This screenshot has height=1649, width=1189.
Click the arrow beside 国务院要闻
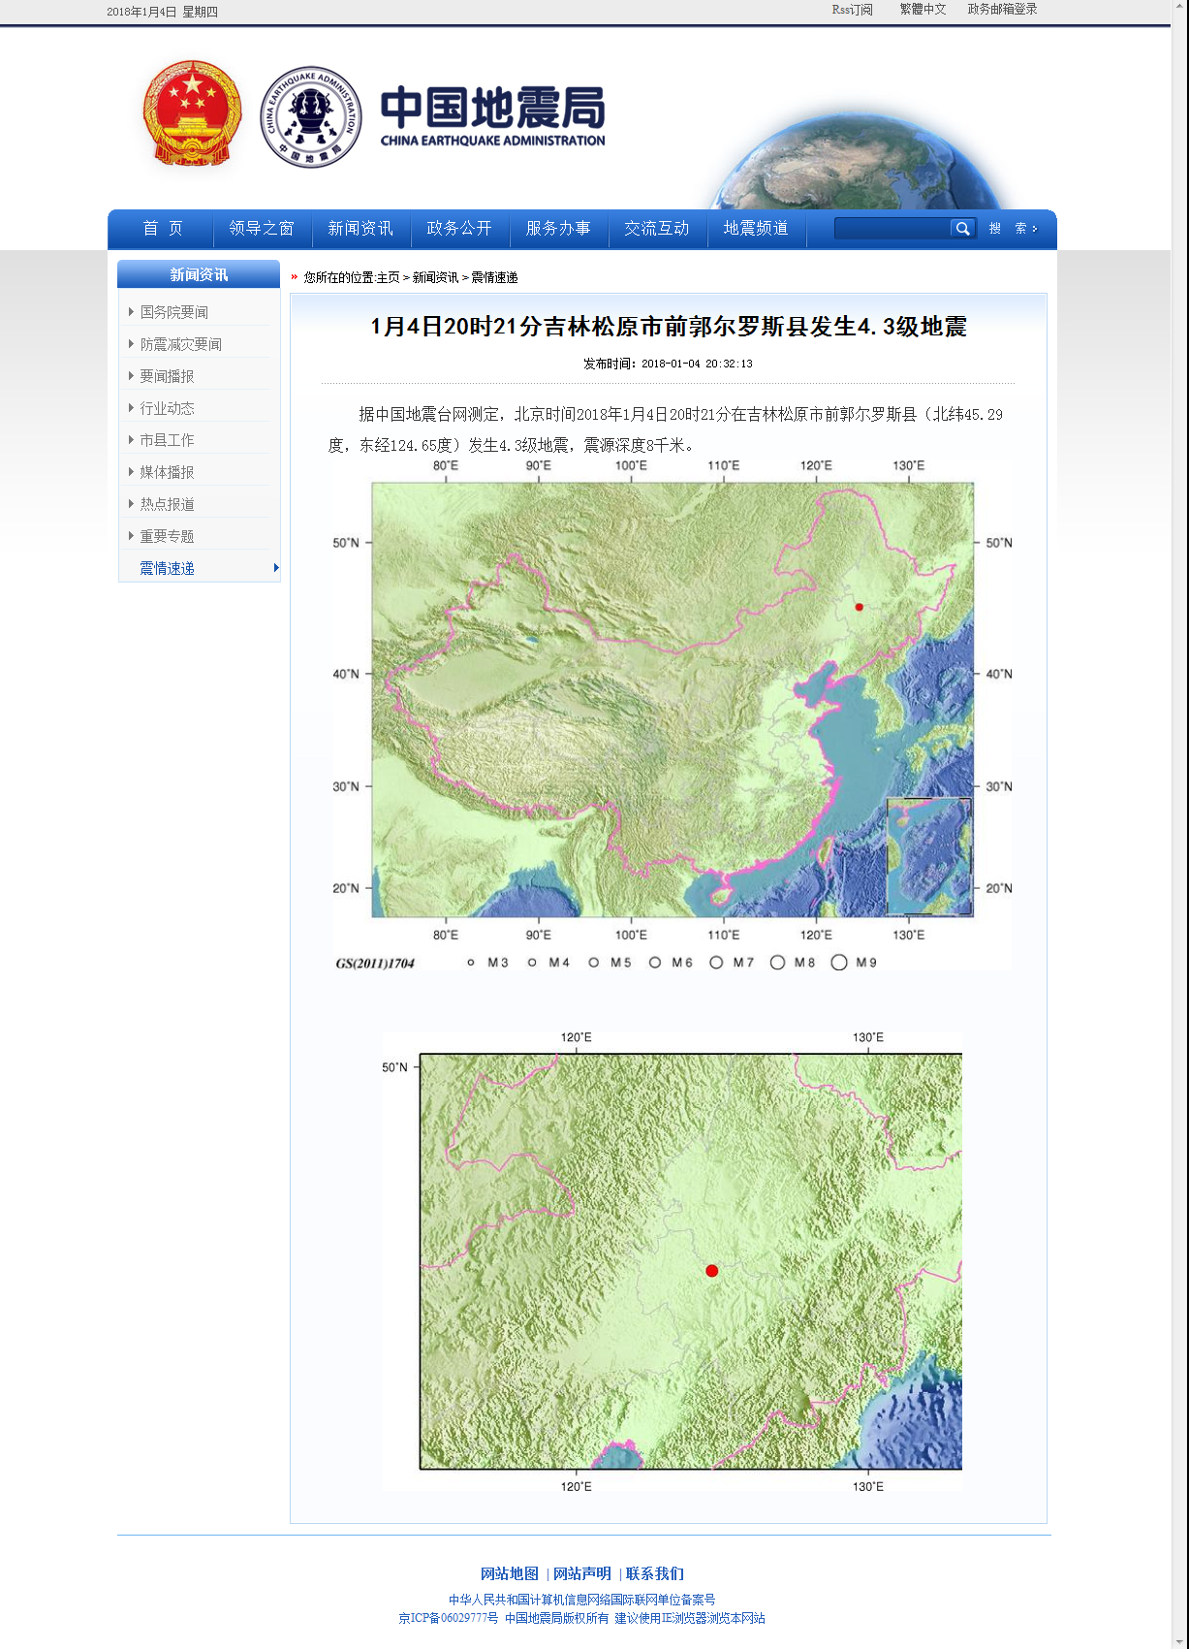131,311
